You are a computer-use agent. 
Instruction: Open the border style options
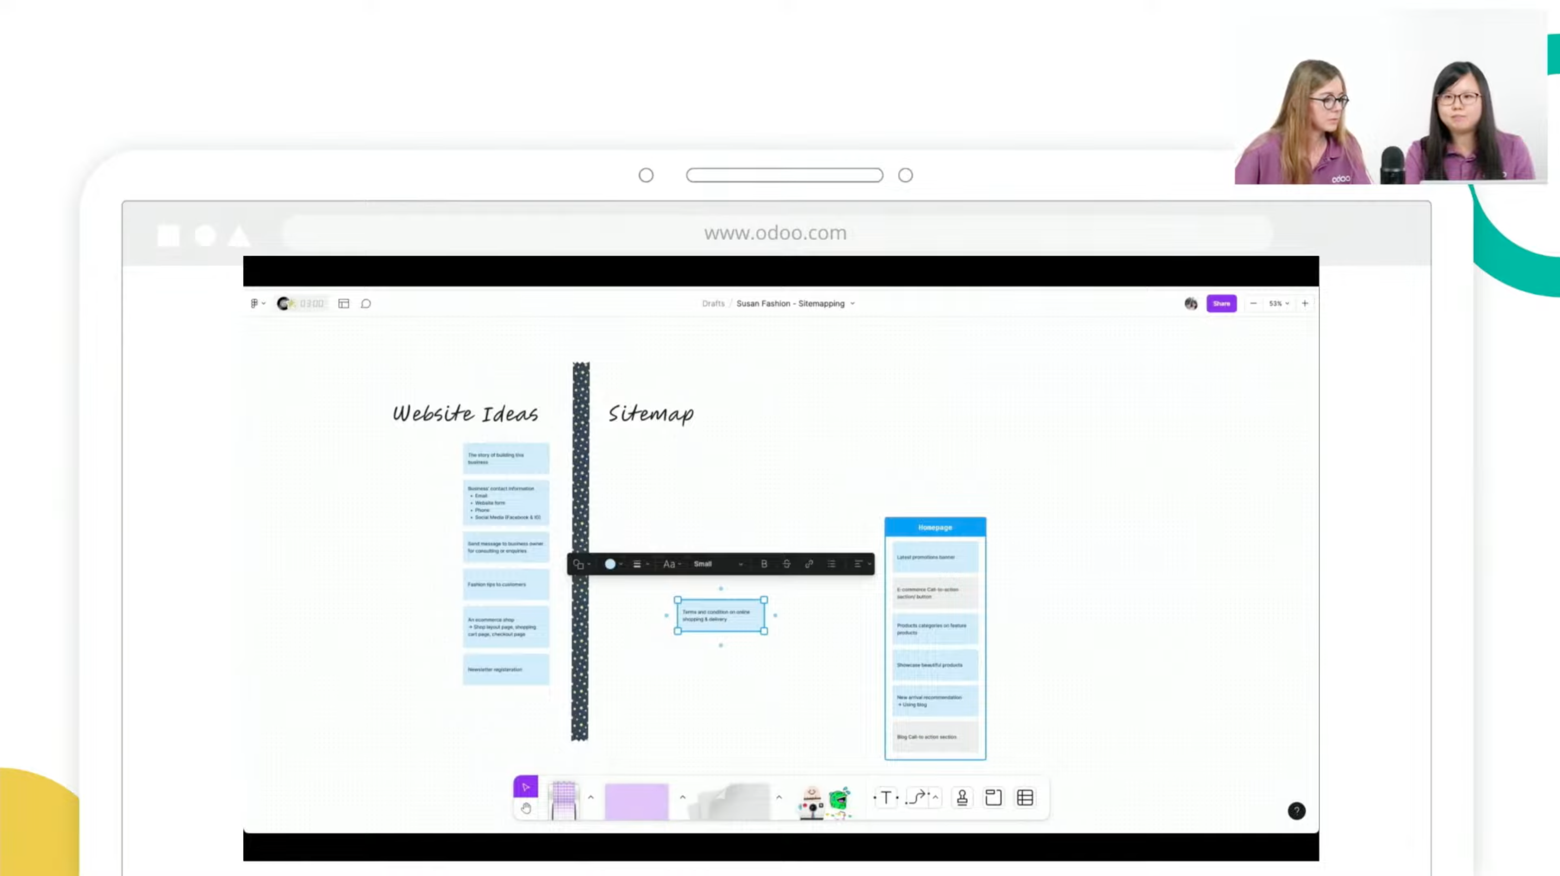640,564
